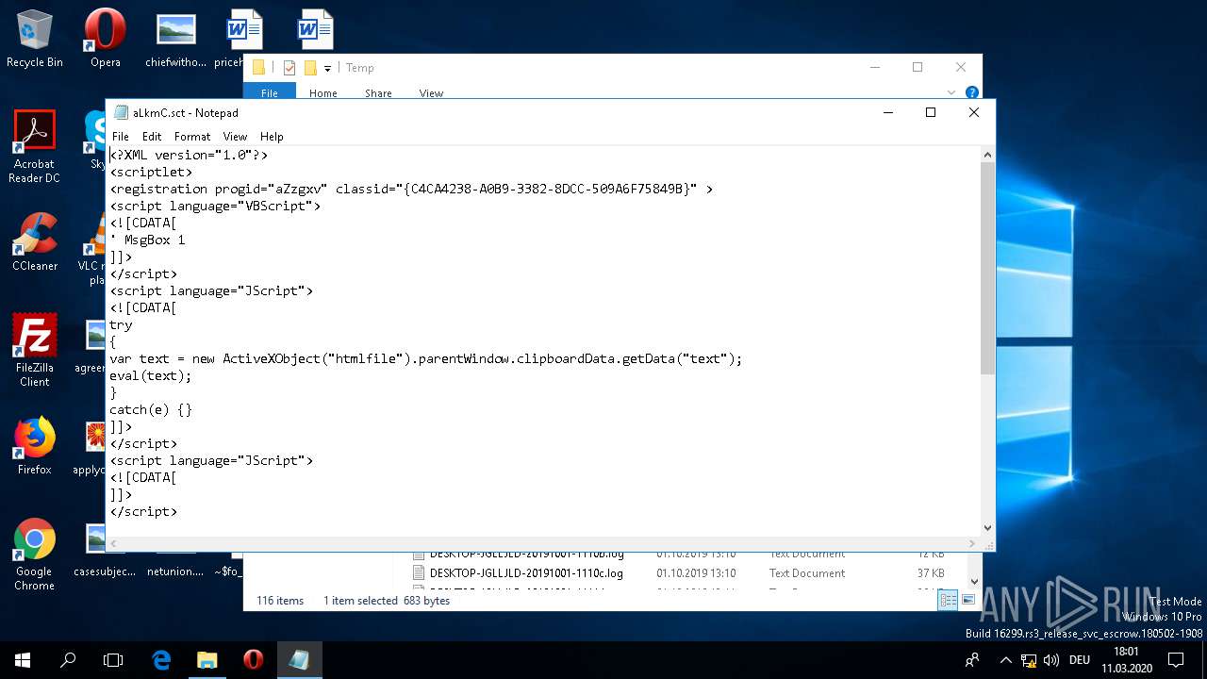Open the FileZilla Client shortcut
The image size is (1207, 679).
pos(35,350)
